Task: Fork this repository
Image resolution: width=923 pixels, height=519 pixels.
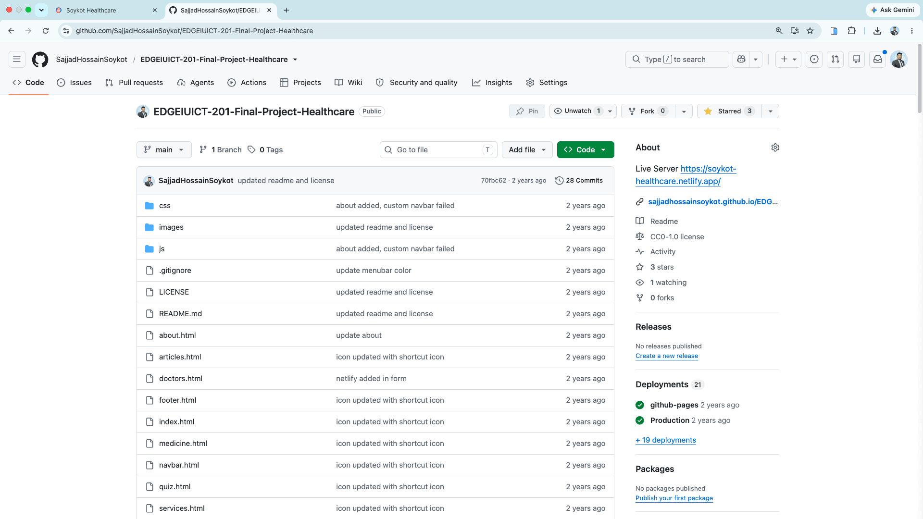Action: [648, 111]
